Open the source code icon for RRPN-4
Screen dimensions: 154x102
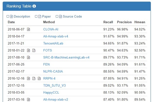(x=39, y=79)
